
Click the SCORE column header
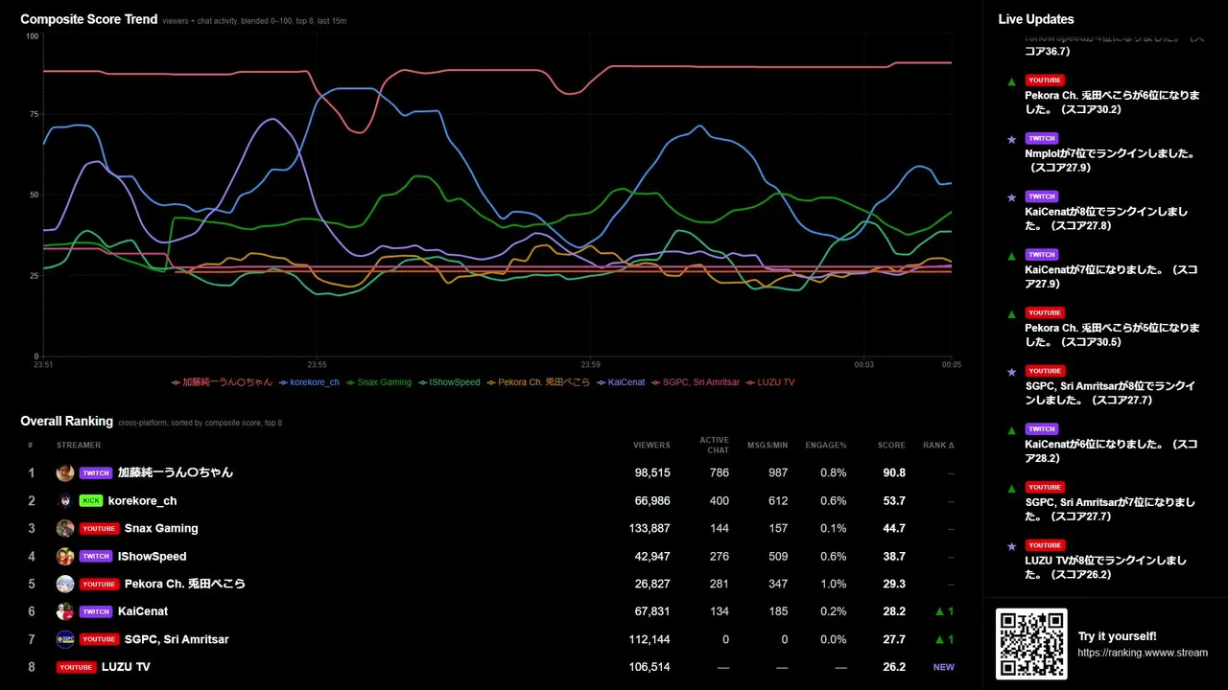(x=891, y=446)
